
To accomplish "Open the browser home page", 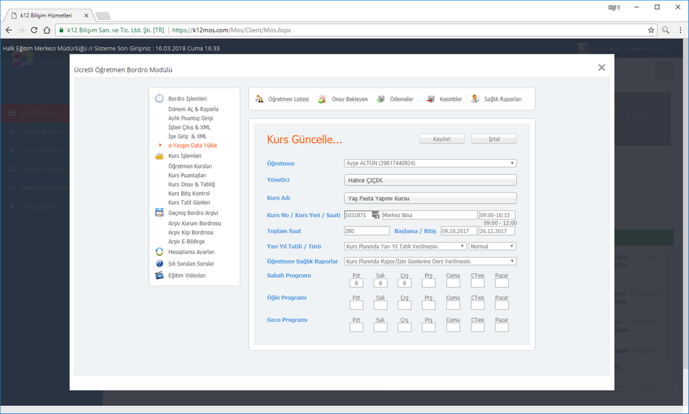I will [x=47, y=30].
